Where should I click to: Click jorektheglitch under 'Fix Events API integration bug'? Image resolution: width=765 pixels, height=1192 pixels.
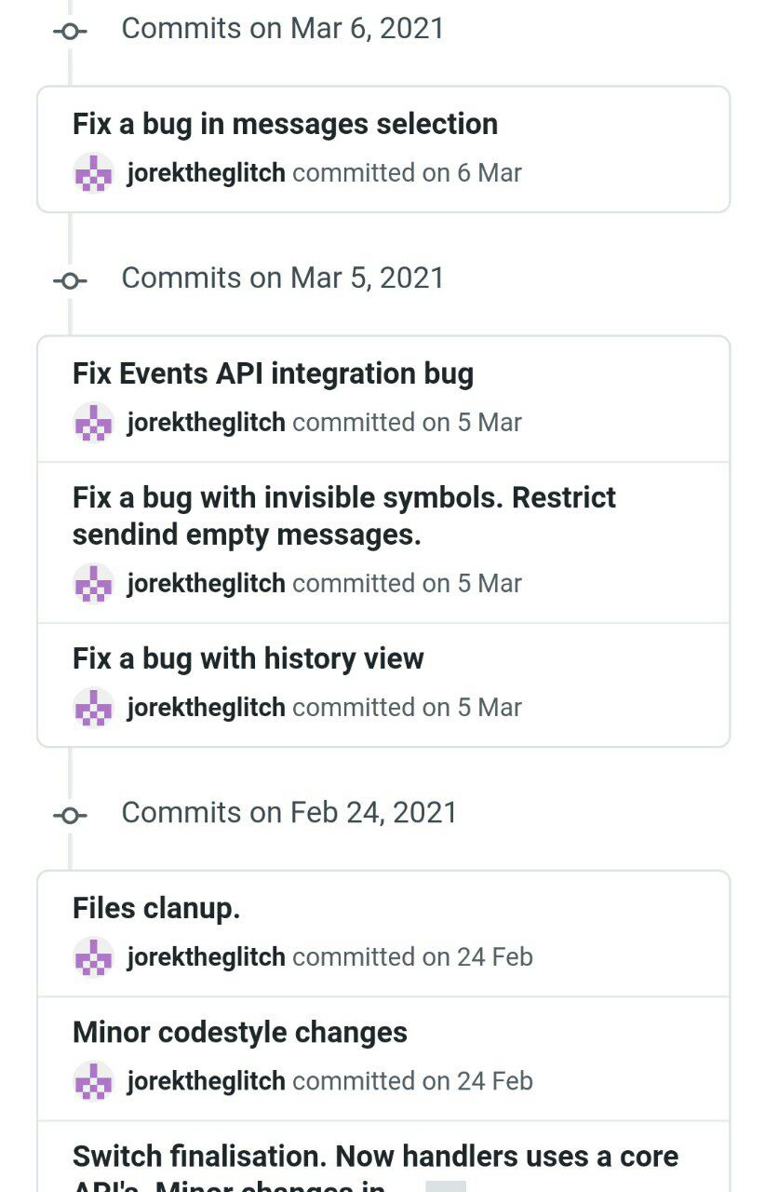(x=206, y=423)
